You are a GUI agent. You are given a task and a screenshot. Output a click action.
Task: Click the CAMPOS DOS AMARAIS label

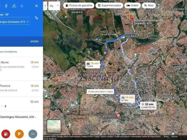(x=77, y=11)
